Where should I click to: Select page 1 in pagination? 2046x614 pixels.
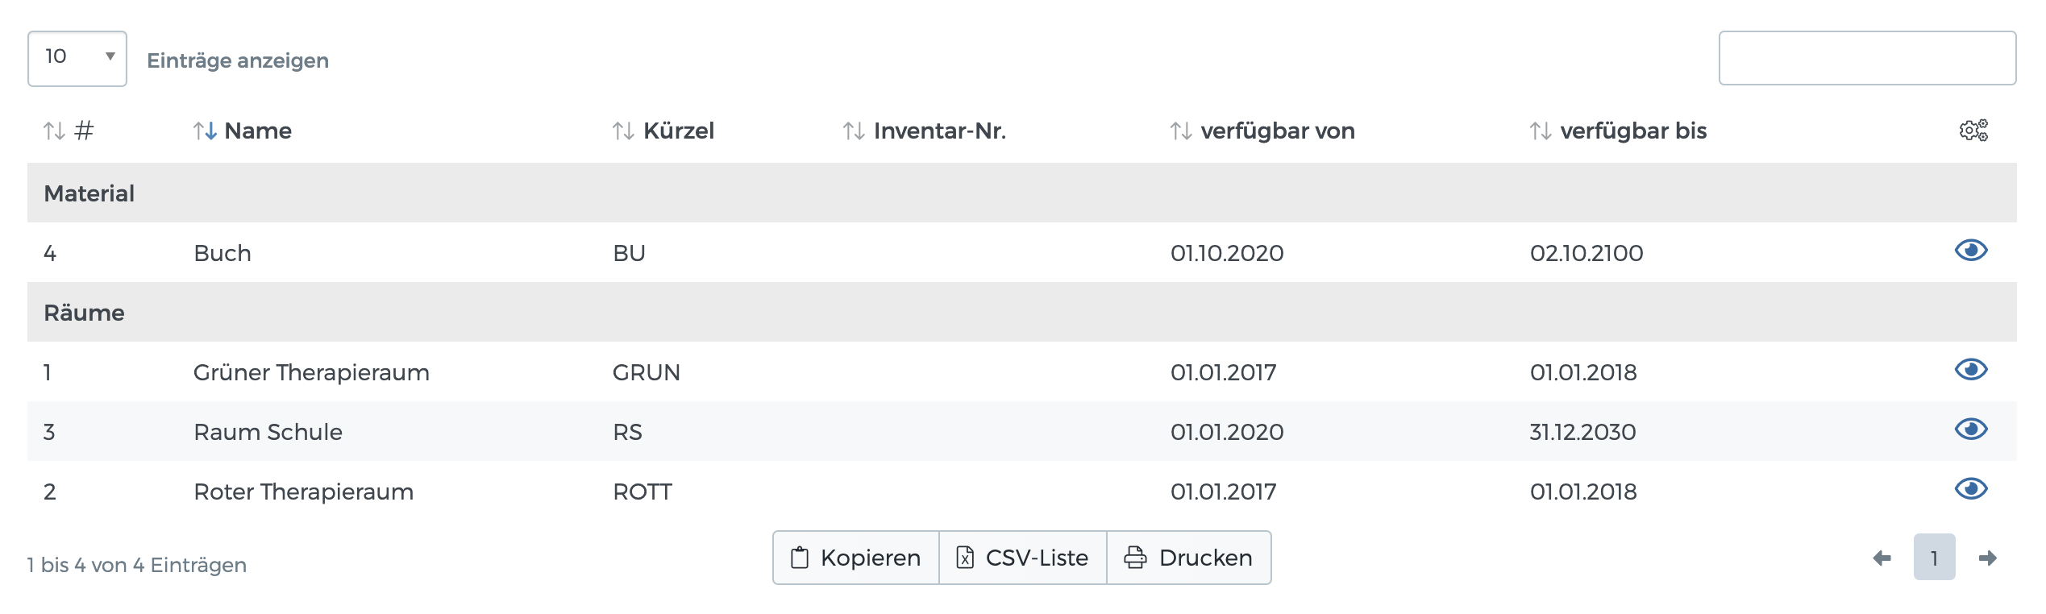pyautogui.click(x=1934, y=558)
